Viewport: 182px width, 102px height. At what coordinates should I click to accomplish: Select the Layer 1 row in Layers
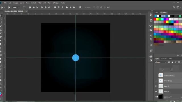[168, 92]
